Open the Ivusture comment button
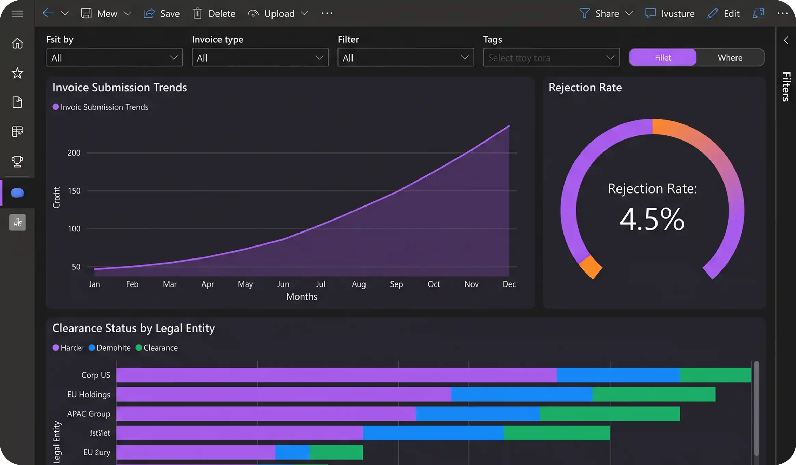Screen dimensions: 796x465 coord(669,13)
